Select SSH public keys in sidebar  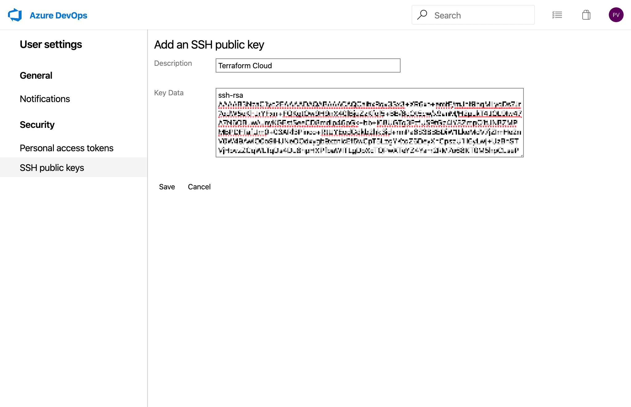coord(74,168)
